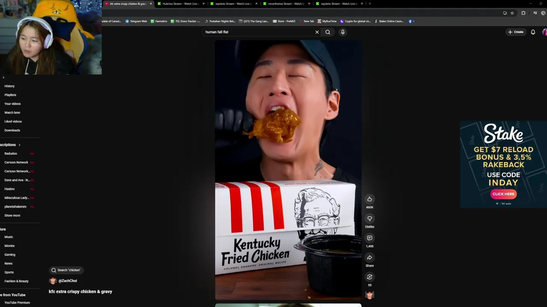Clear the search box with X
This screenshot has height=307, width=547.
click(x=317, y=32)
